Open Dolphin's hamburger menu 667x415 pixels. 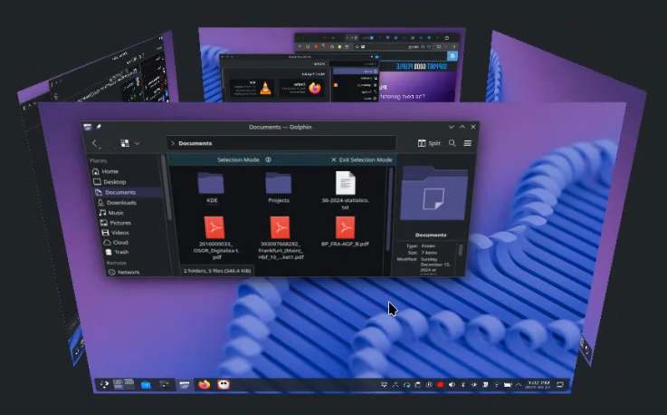pyautogui.click(x=467, y=143)
